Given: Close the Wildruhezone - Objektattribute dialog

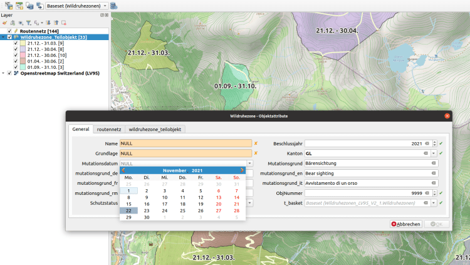Looking at the screenshot, I should pos(447,116).
